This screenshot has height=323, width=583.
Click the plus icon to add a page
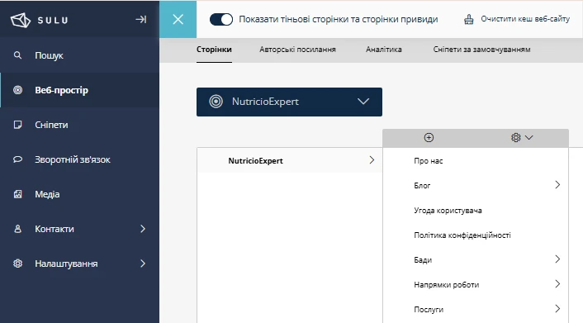click(x=429, y=138)
